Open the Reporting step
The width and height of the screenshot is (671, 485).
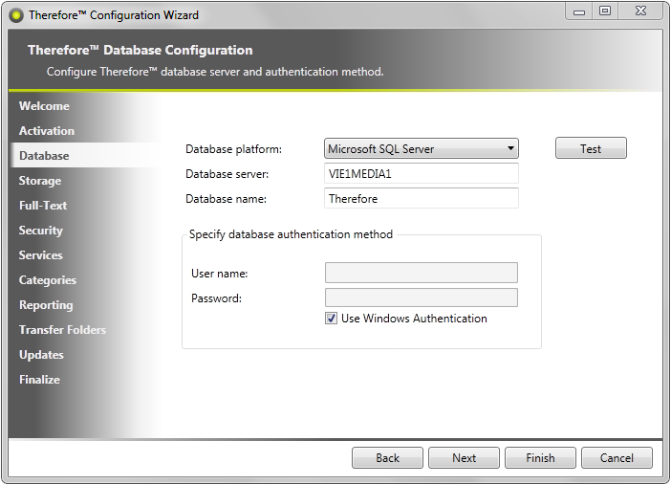coord(46,305)
